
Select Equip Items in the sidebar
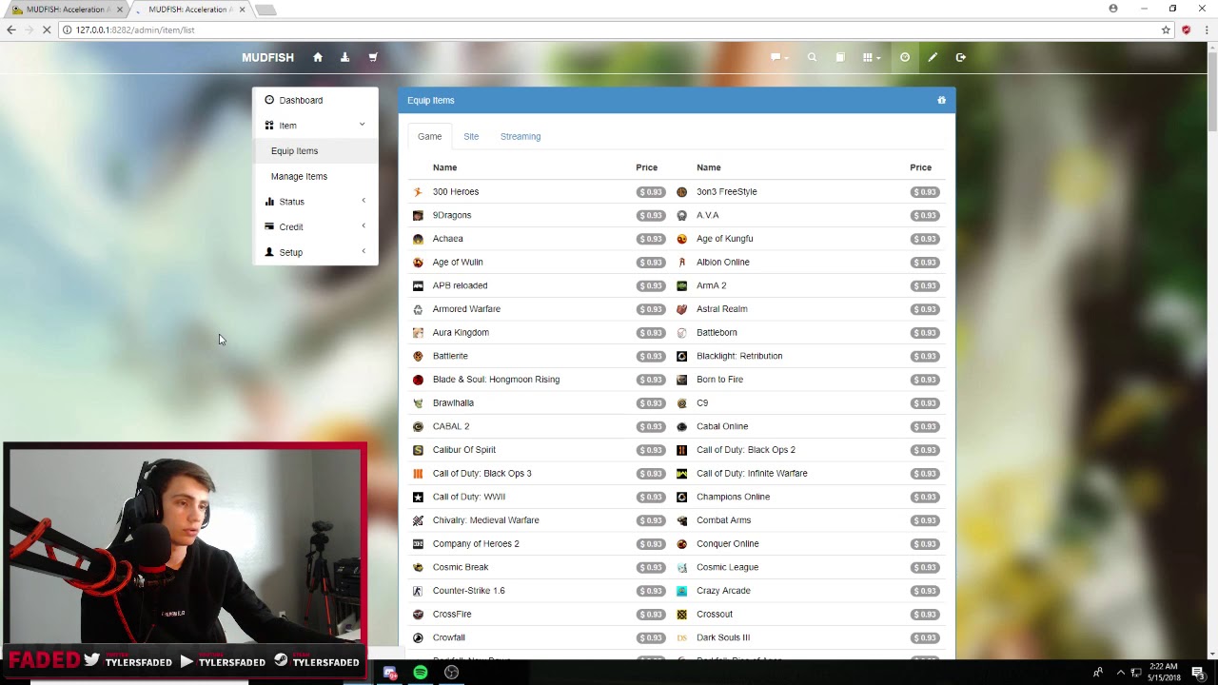click(315, 150)
